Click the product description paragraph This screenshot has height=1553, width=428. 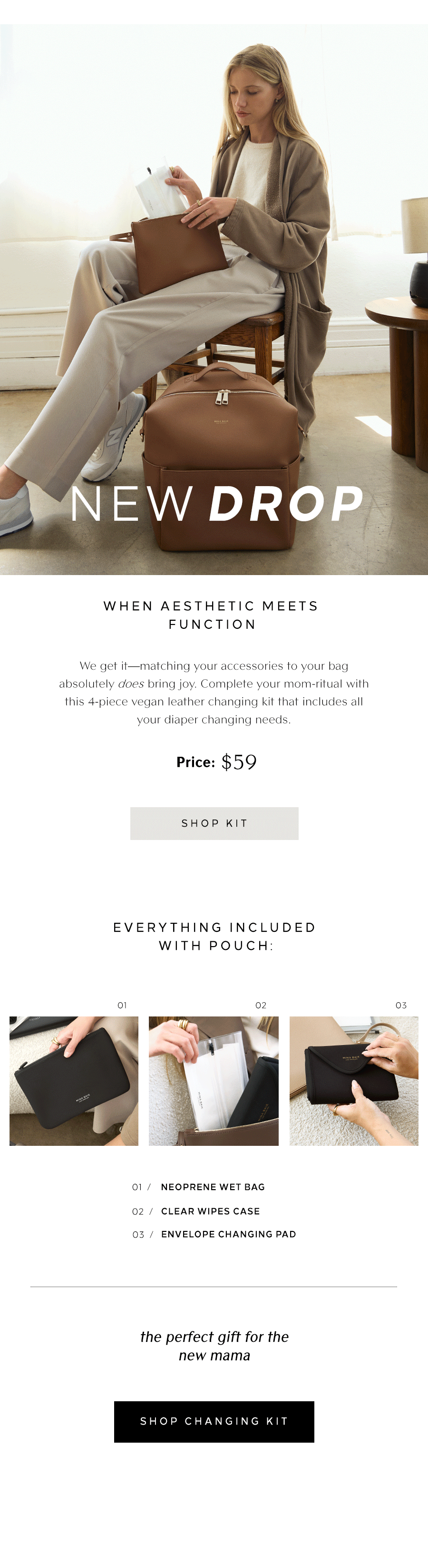tap(214, 692)
